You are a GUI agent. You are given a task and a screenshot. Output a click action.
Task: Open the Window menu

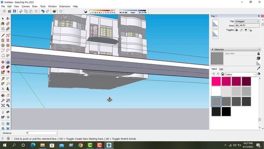tap(52, 6)
